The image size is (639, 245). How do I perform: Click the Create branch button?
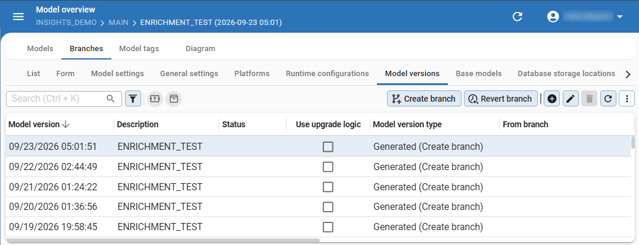424,99
